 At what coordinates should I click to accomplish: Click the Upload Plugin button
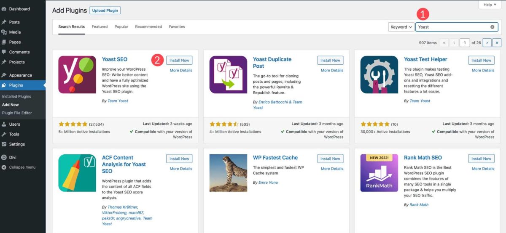pos(105,11)
